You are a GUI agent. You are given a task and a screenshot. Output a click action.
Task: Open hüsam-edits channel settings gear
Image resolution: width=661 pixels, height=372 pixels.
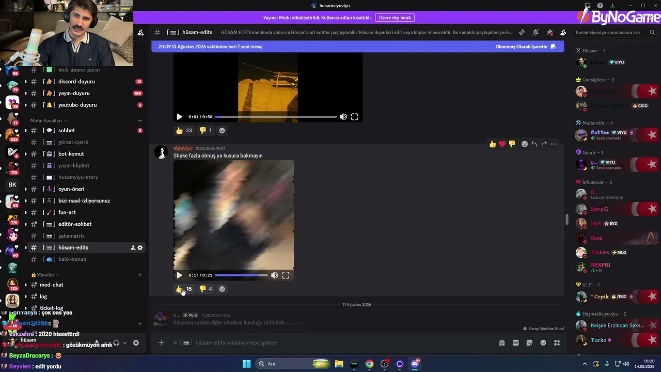click(140, 247)
